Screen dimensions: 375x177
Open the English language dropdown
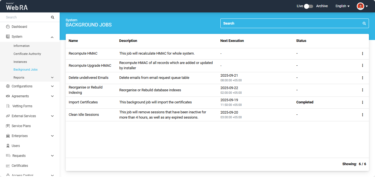click(342, 6)
